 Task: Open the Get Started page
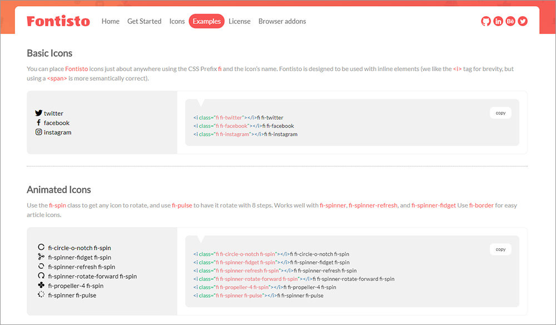pyautogui.click(x=145, y=21)
